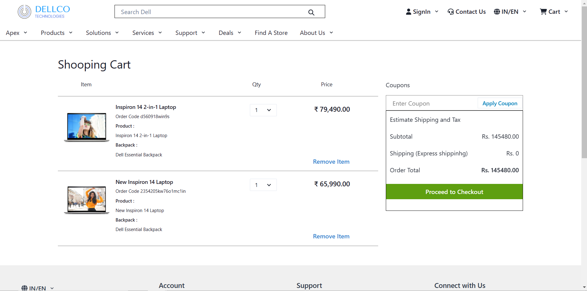Click the ₹ 65,990.00 price

tap(332, 184)
